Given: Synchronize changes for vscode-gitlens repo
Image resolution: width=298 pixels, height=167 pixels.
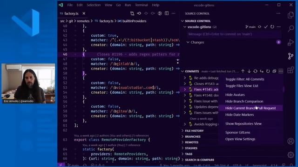Looking at the screenshot, I should tap(260, 27).
